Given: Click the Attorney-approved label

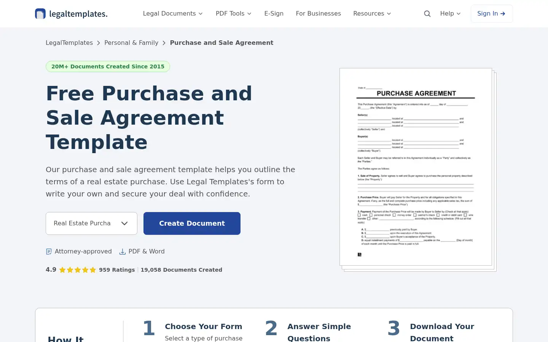Looking at the screenshot, I should pyautogui.click(x=83, y=252).
